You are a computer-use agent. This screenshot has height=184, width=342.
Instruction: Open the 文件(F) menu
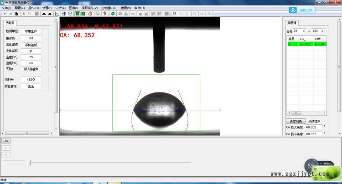6,8
